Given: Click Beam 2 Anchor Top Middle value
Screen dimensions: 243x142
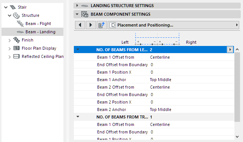Looking at the screenshot, I should (160, 109).
